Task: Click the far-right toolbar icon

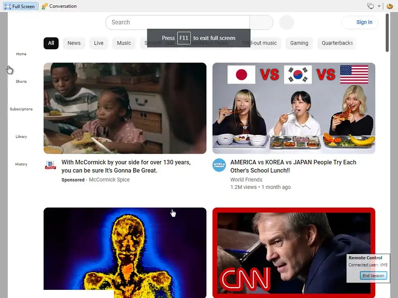Action: (x=389, y=6)
